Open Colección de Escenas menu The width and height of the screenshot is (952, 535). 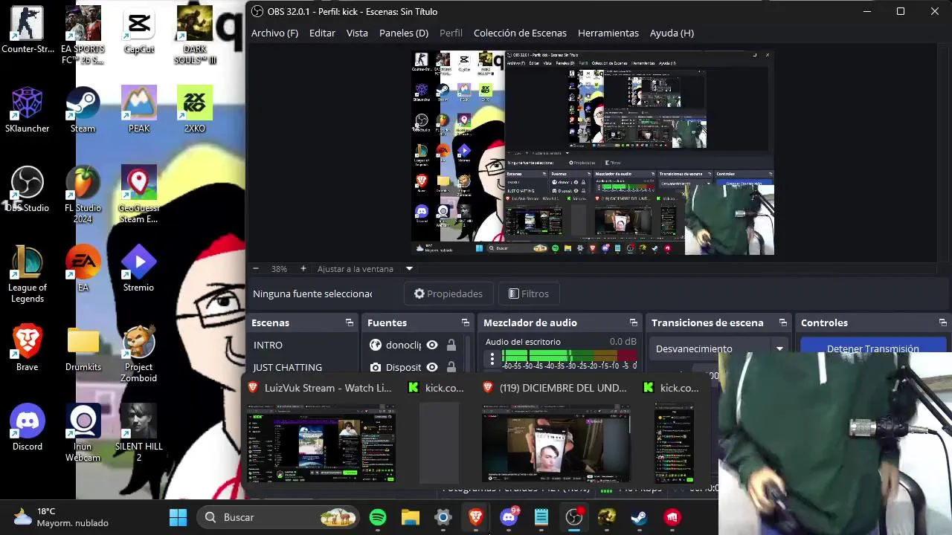[x=520, y=33]
